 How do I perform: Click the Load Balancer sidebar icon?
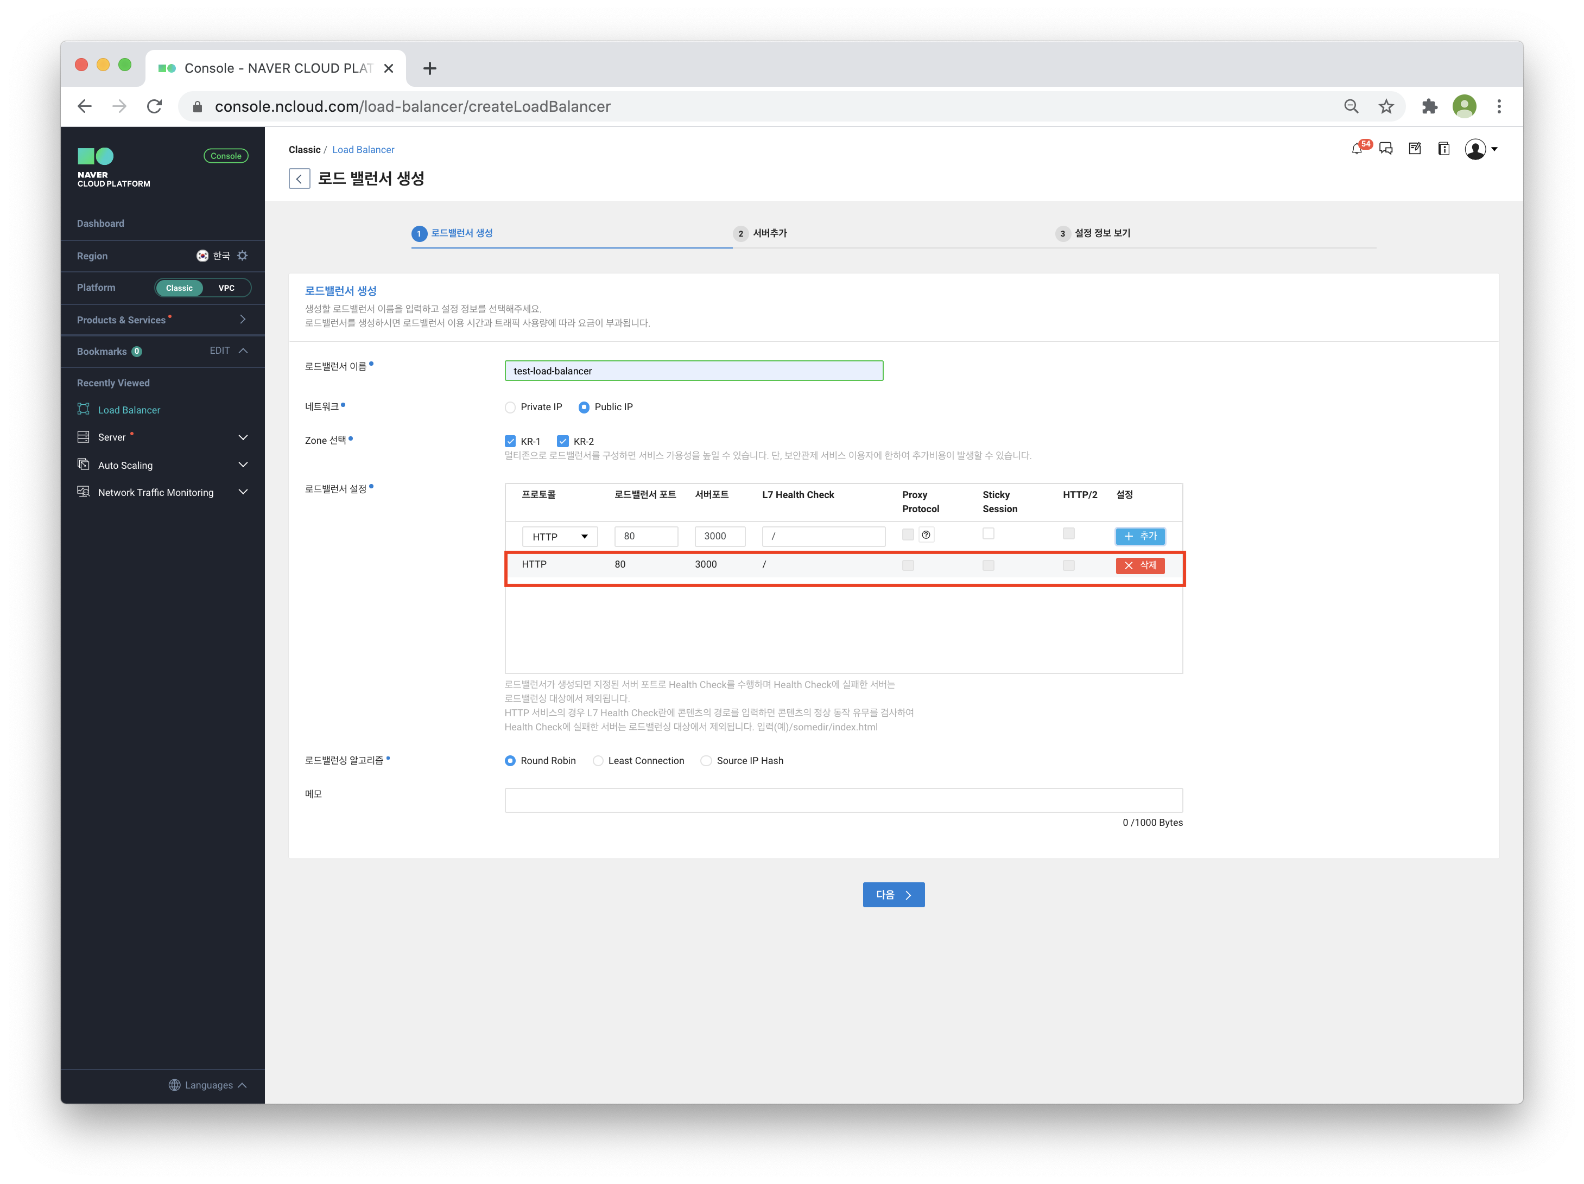click(84, 410)
